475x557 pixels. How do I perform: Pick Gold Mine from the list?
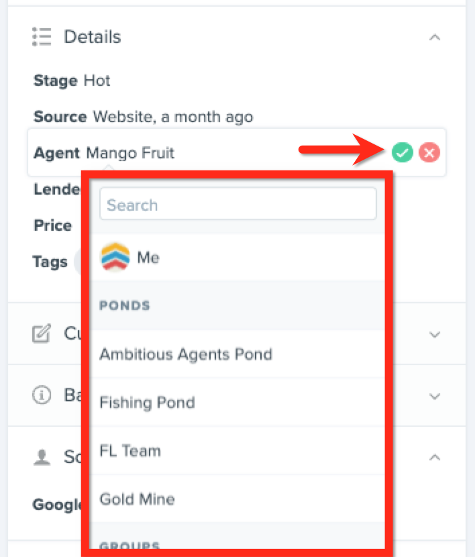(238, 499)
